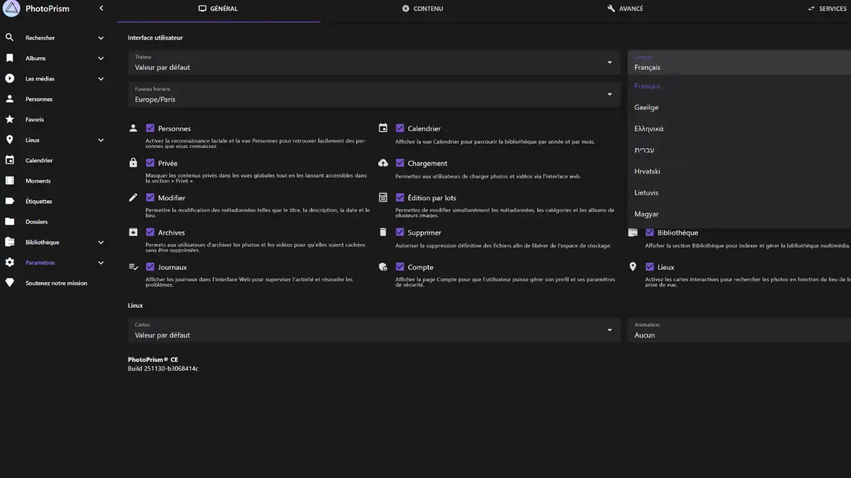Toggle the Journaux checkbox
Image resolution: width=851 pixels, height=478 pixels.
click(150, 267)
